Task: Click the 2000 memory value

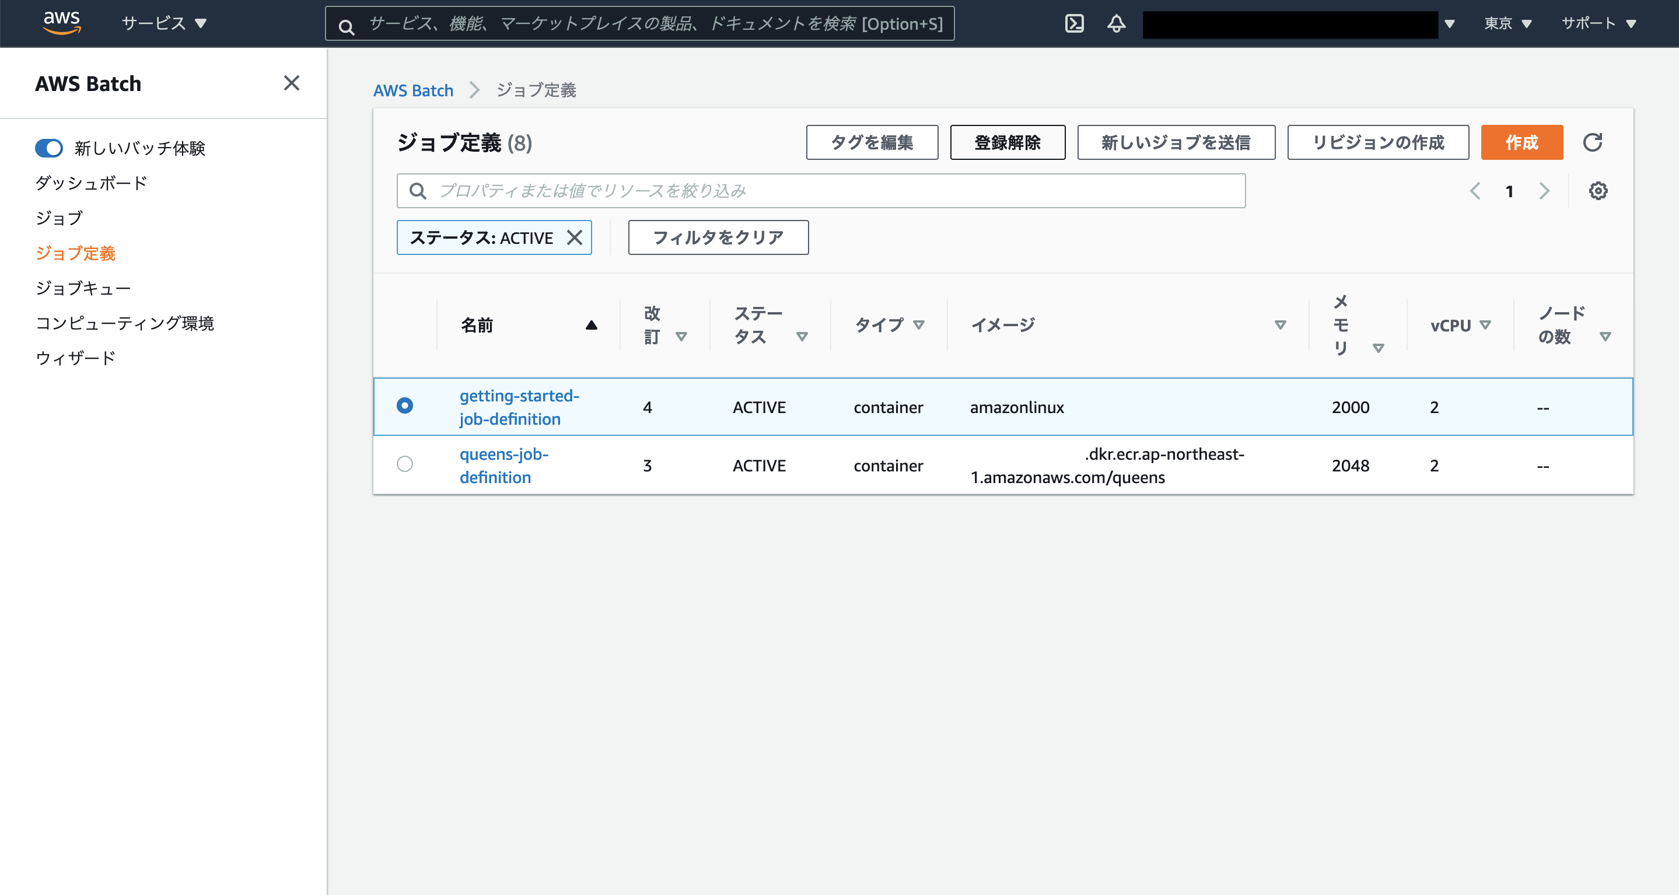Action: click(x=1351, y=407)
